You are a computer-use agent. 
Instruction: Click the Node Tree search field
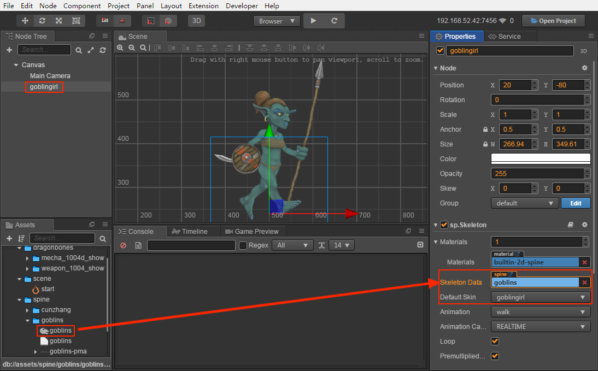(44, 50)
